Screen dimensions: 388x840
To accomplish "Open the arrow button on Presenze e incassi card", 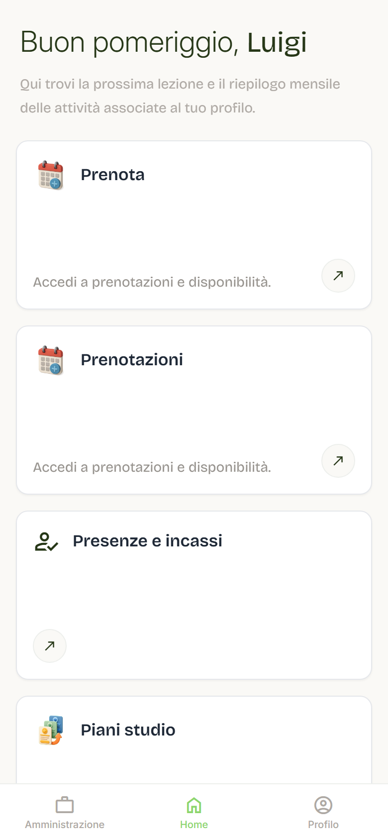I will pos(50,646).
